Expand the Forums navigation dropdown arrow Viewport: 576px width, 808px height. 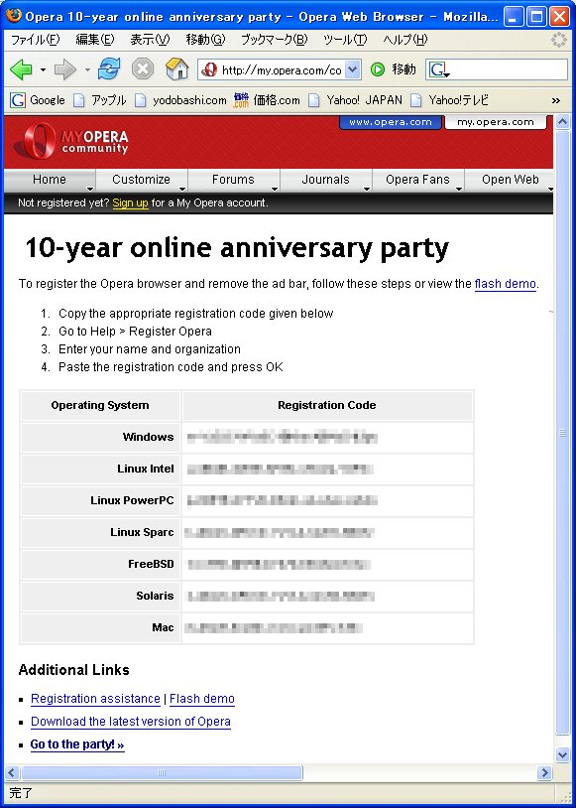pyautogui.click(x=275, y=188)
